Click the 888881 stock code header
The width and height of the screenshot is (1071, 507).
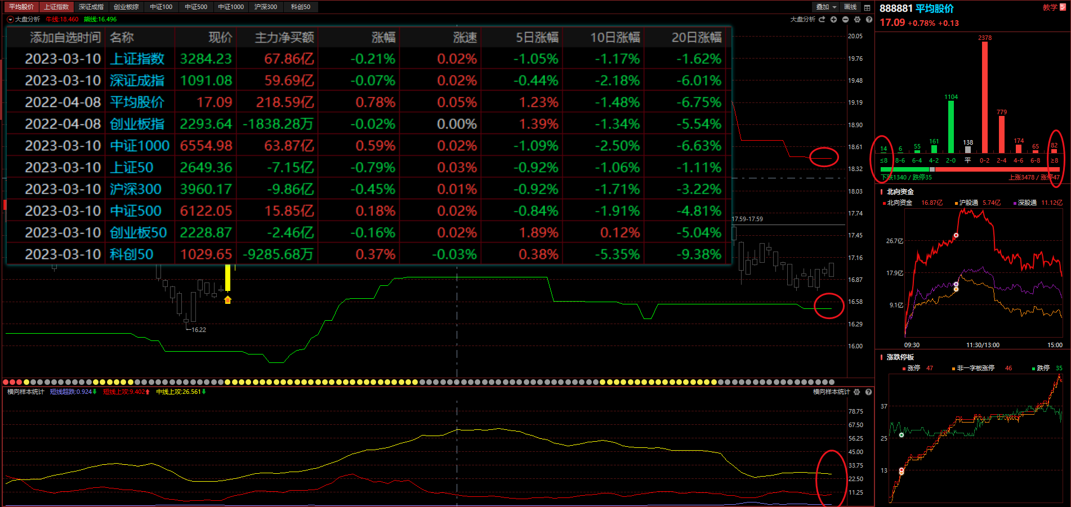896,8
